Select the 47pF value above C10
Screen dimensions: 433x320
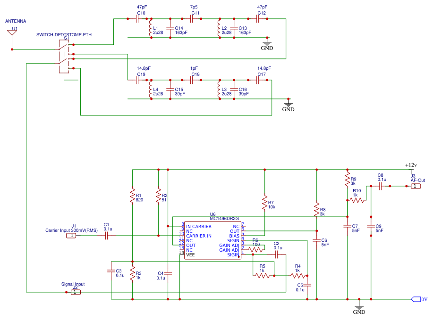click(x=142, y=7)
